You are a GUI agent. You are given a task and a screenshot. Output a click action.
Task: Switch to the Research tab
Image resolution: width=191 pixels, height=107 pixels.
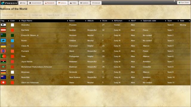point(50,3)
